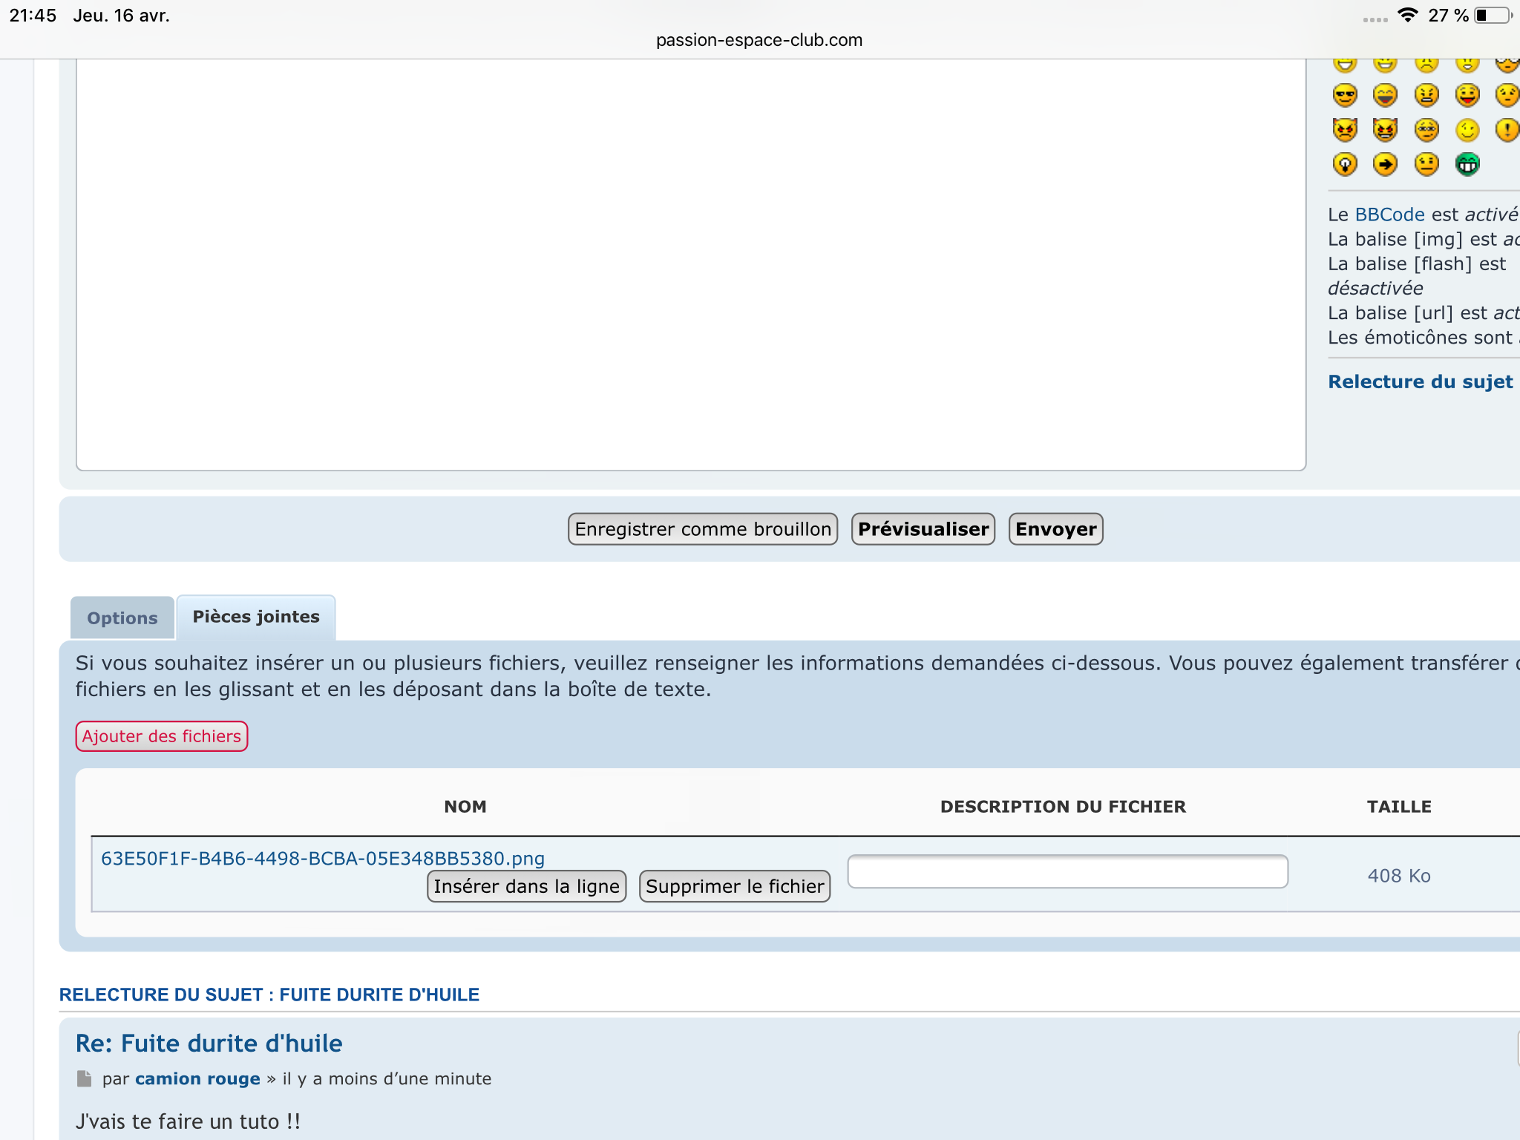Insert the grinning evil devil smiley
This screenshot has height=1140, width=1520.
1385,130
